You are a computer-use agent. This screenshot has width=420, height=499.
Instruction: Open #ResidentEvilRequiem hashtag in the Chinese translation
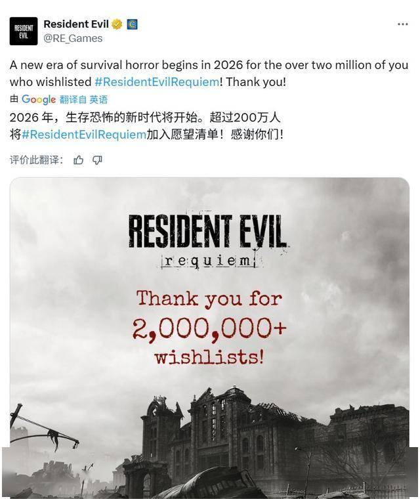[84, 135]
